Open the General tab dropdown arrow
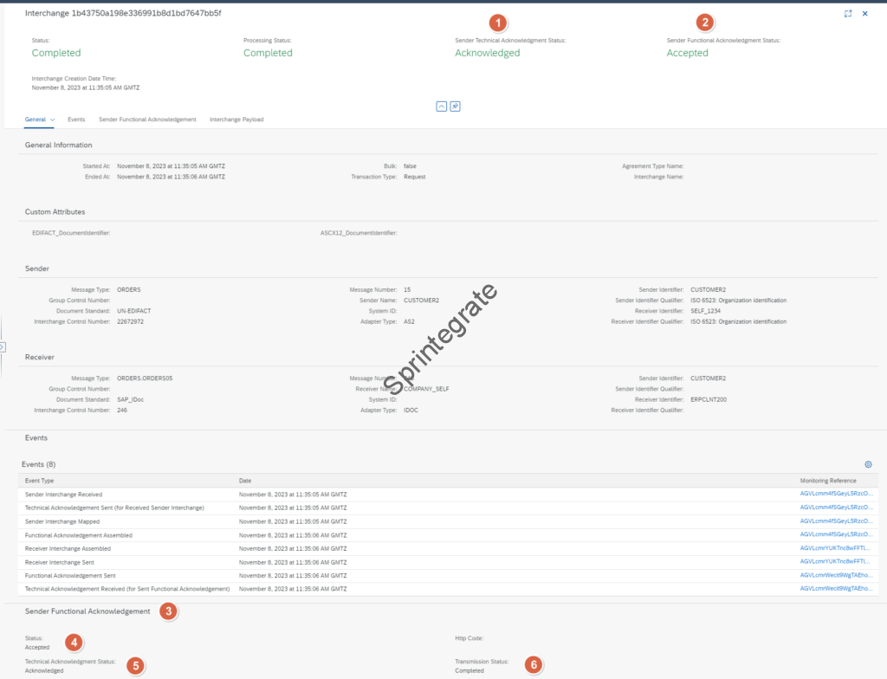The height and width of the screenshot is (679, 887). [x=53, y=120]
